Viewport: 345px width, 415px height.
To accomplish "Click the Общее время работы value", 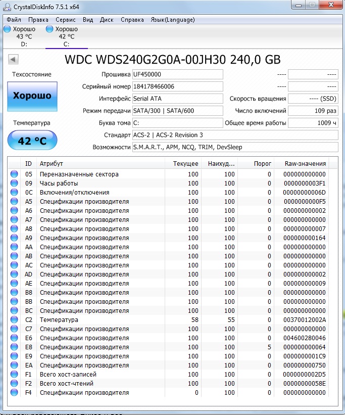I will (313, 123).
